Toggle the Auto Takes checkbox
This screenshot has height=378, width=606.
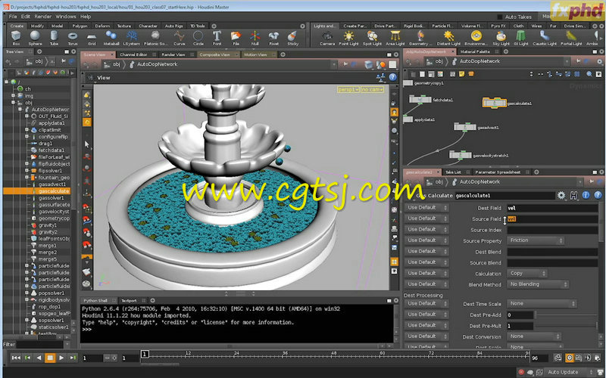coord(499,17)
